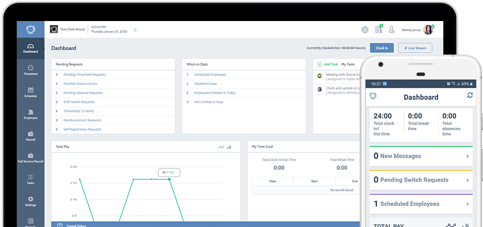
Task: Open Clocked In Now link
Action: (205, 84)
